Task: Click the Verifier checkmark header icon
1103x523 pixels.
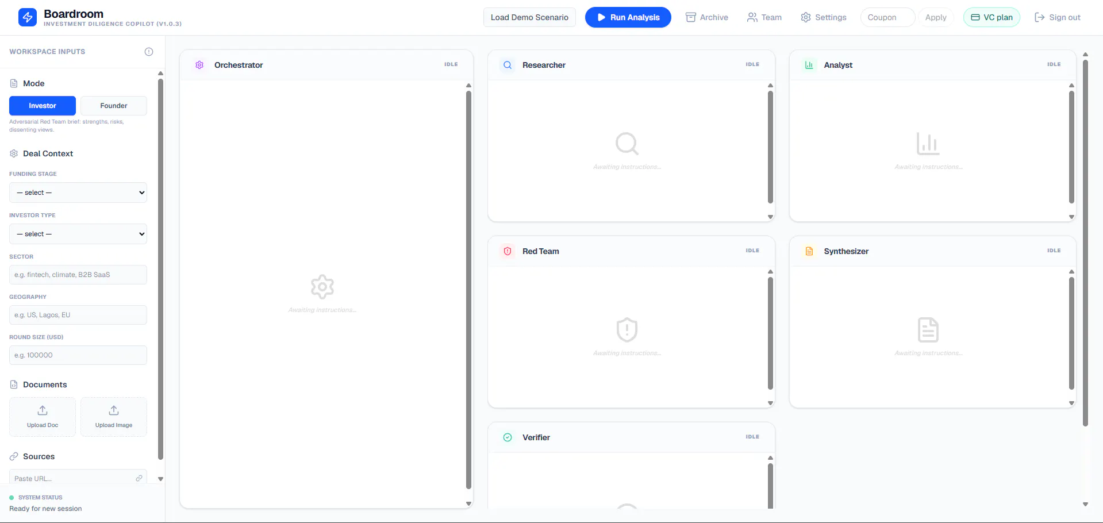Action: [508, 437]
